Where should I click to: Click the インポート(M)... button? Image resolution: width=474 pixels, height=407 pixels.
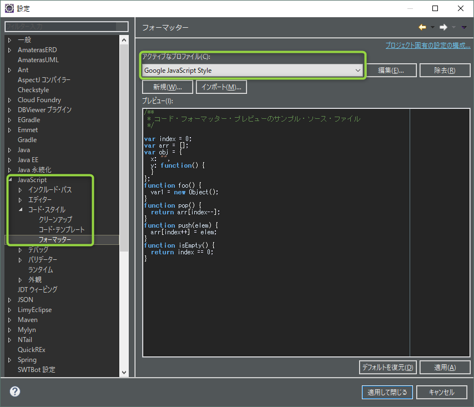[x=221, y=87]
